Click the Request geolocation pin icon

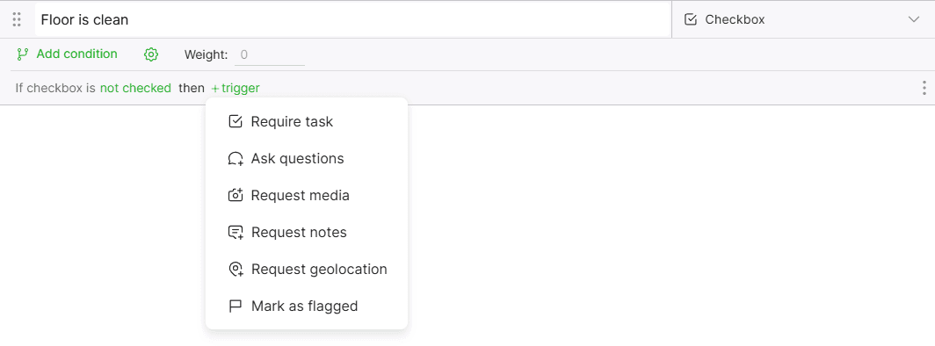(236, 270)
